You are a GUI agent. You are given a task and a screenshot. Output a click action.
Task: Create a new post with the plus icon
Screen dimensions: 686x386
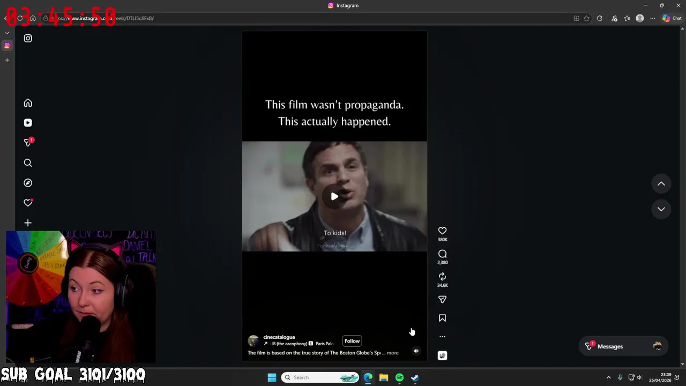click(x=28, y=223)
